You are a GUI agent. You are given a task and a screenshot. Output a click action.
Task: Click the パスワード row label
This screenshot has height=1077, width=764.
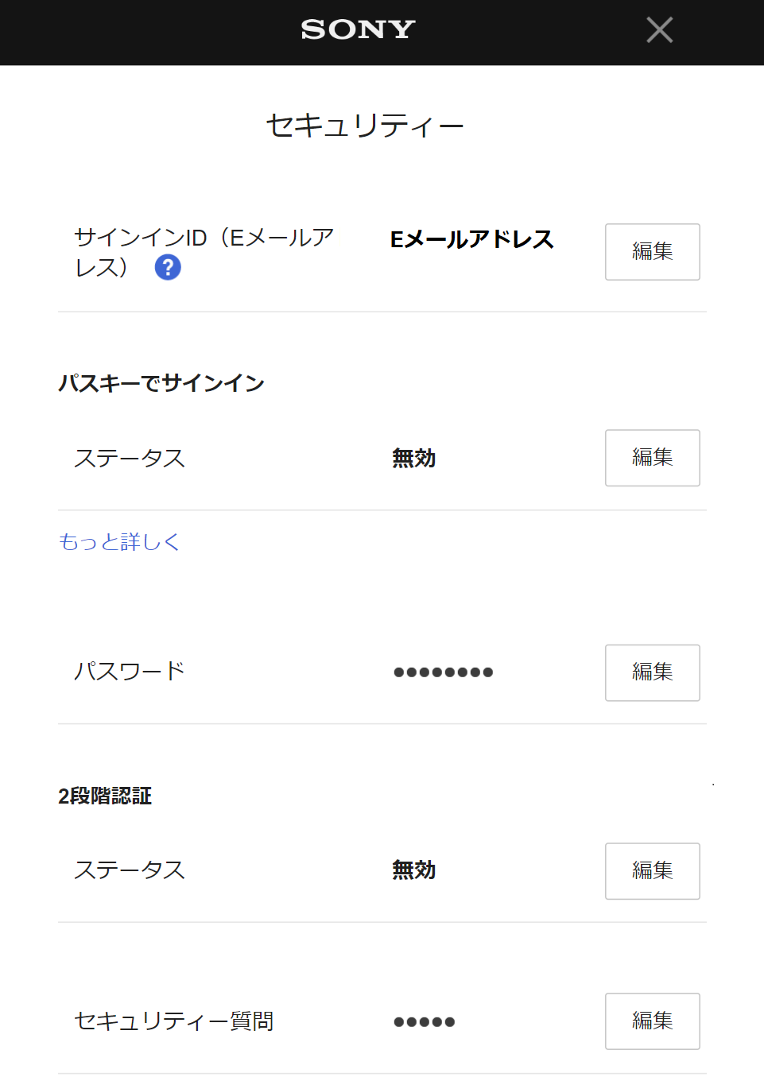(130, 672)
